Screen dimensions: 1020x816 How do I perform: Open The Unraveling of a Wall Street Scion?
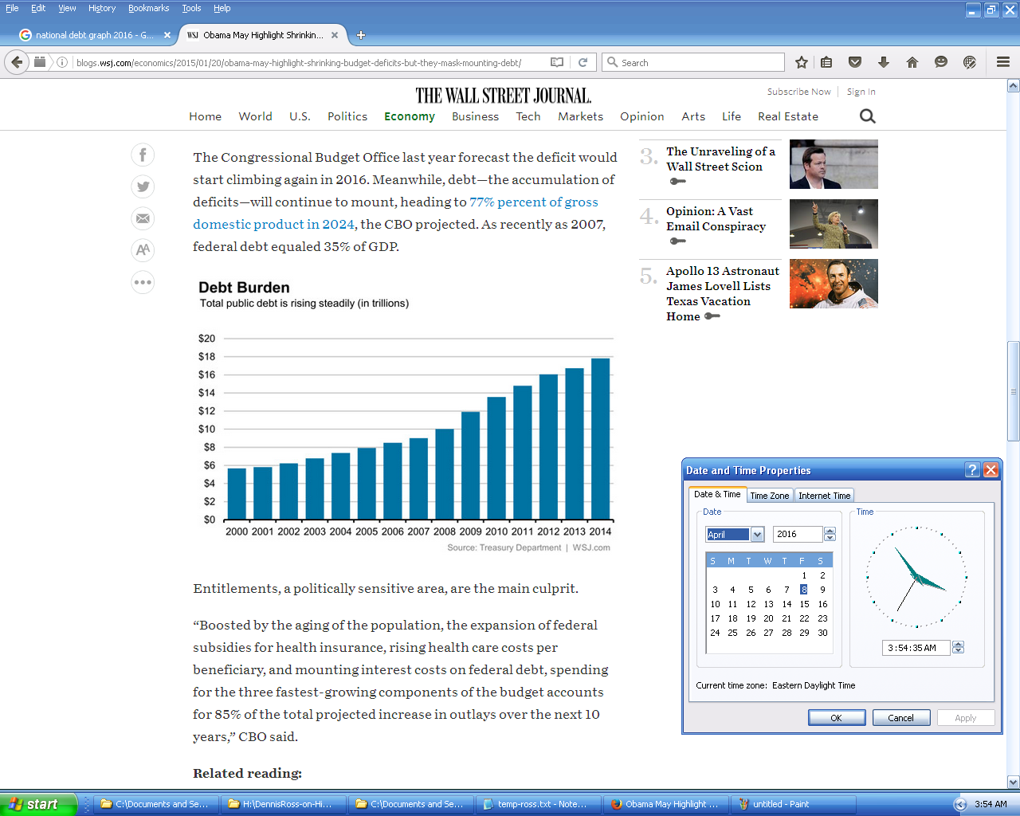[x=720, y=159]
